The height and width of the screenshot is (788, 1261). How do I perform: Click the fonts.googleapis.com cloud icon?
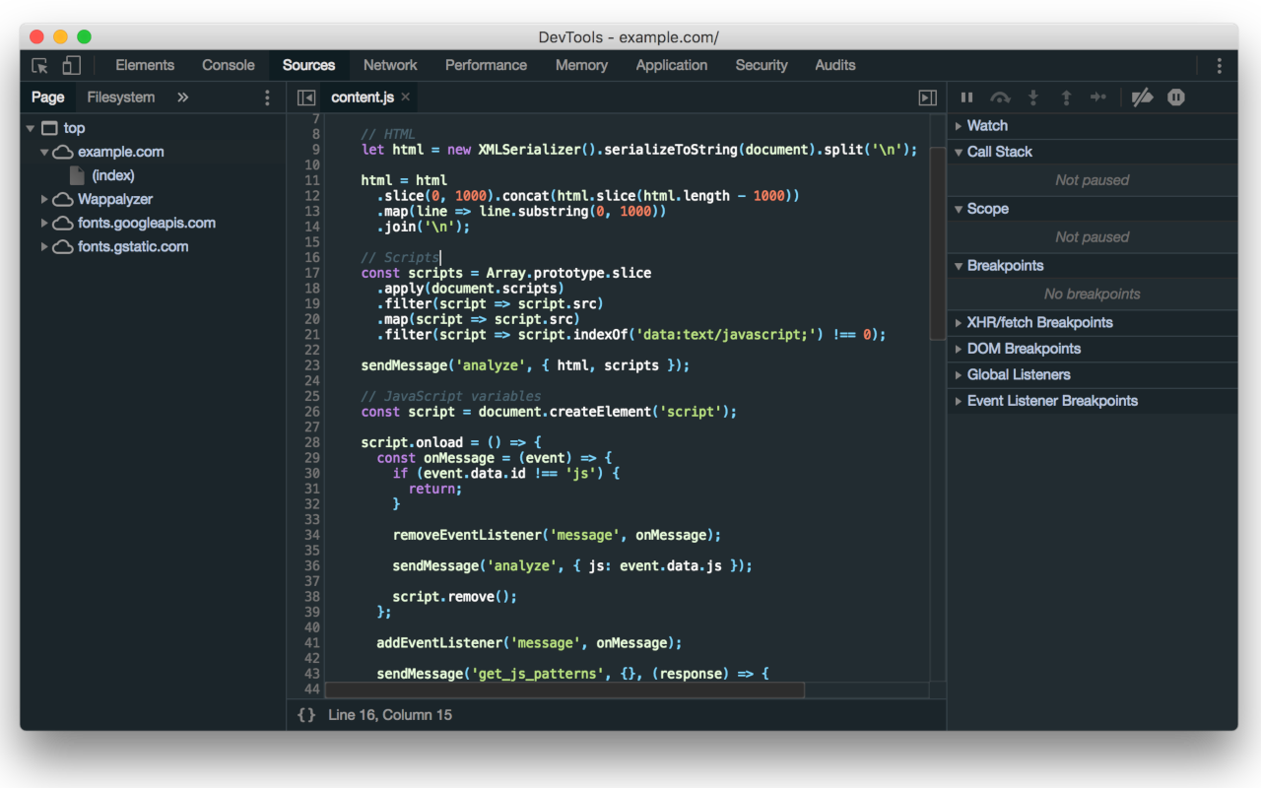(63, 223)
